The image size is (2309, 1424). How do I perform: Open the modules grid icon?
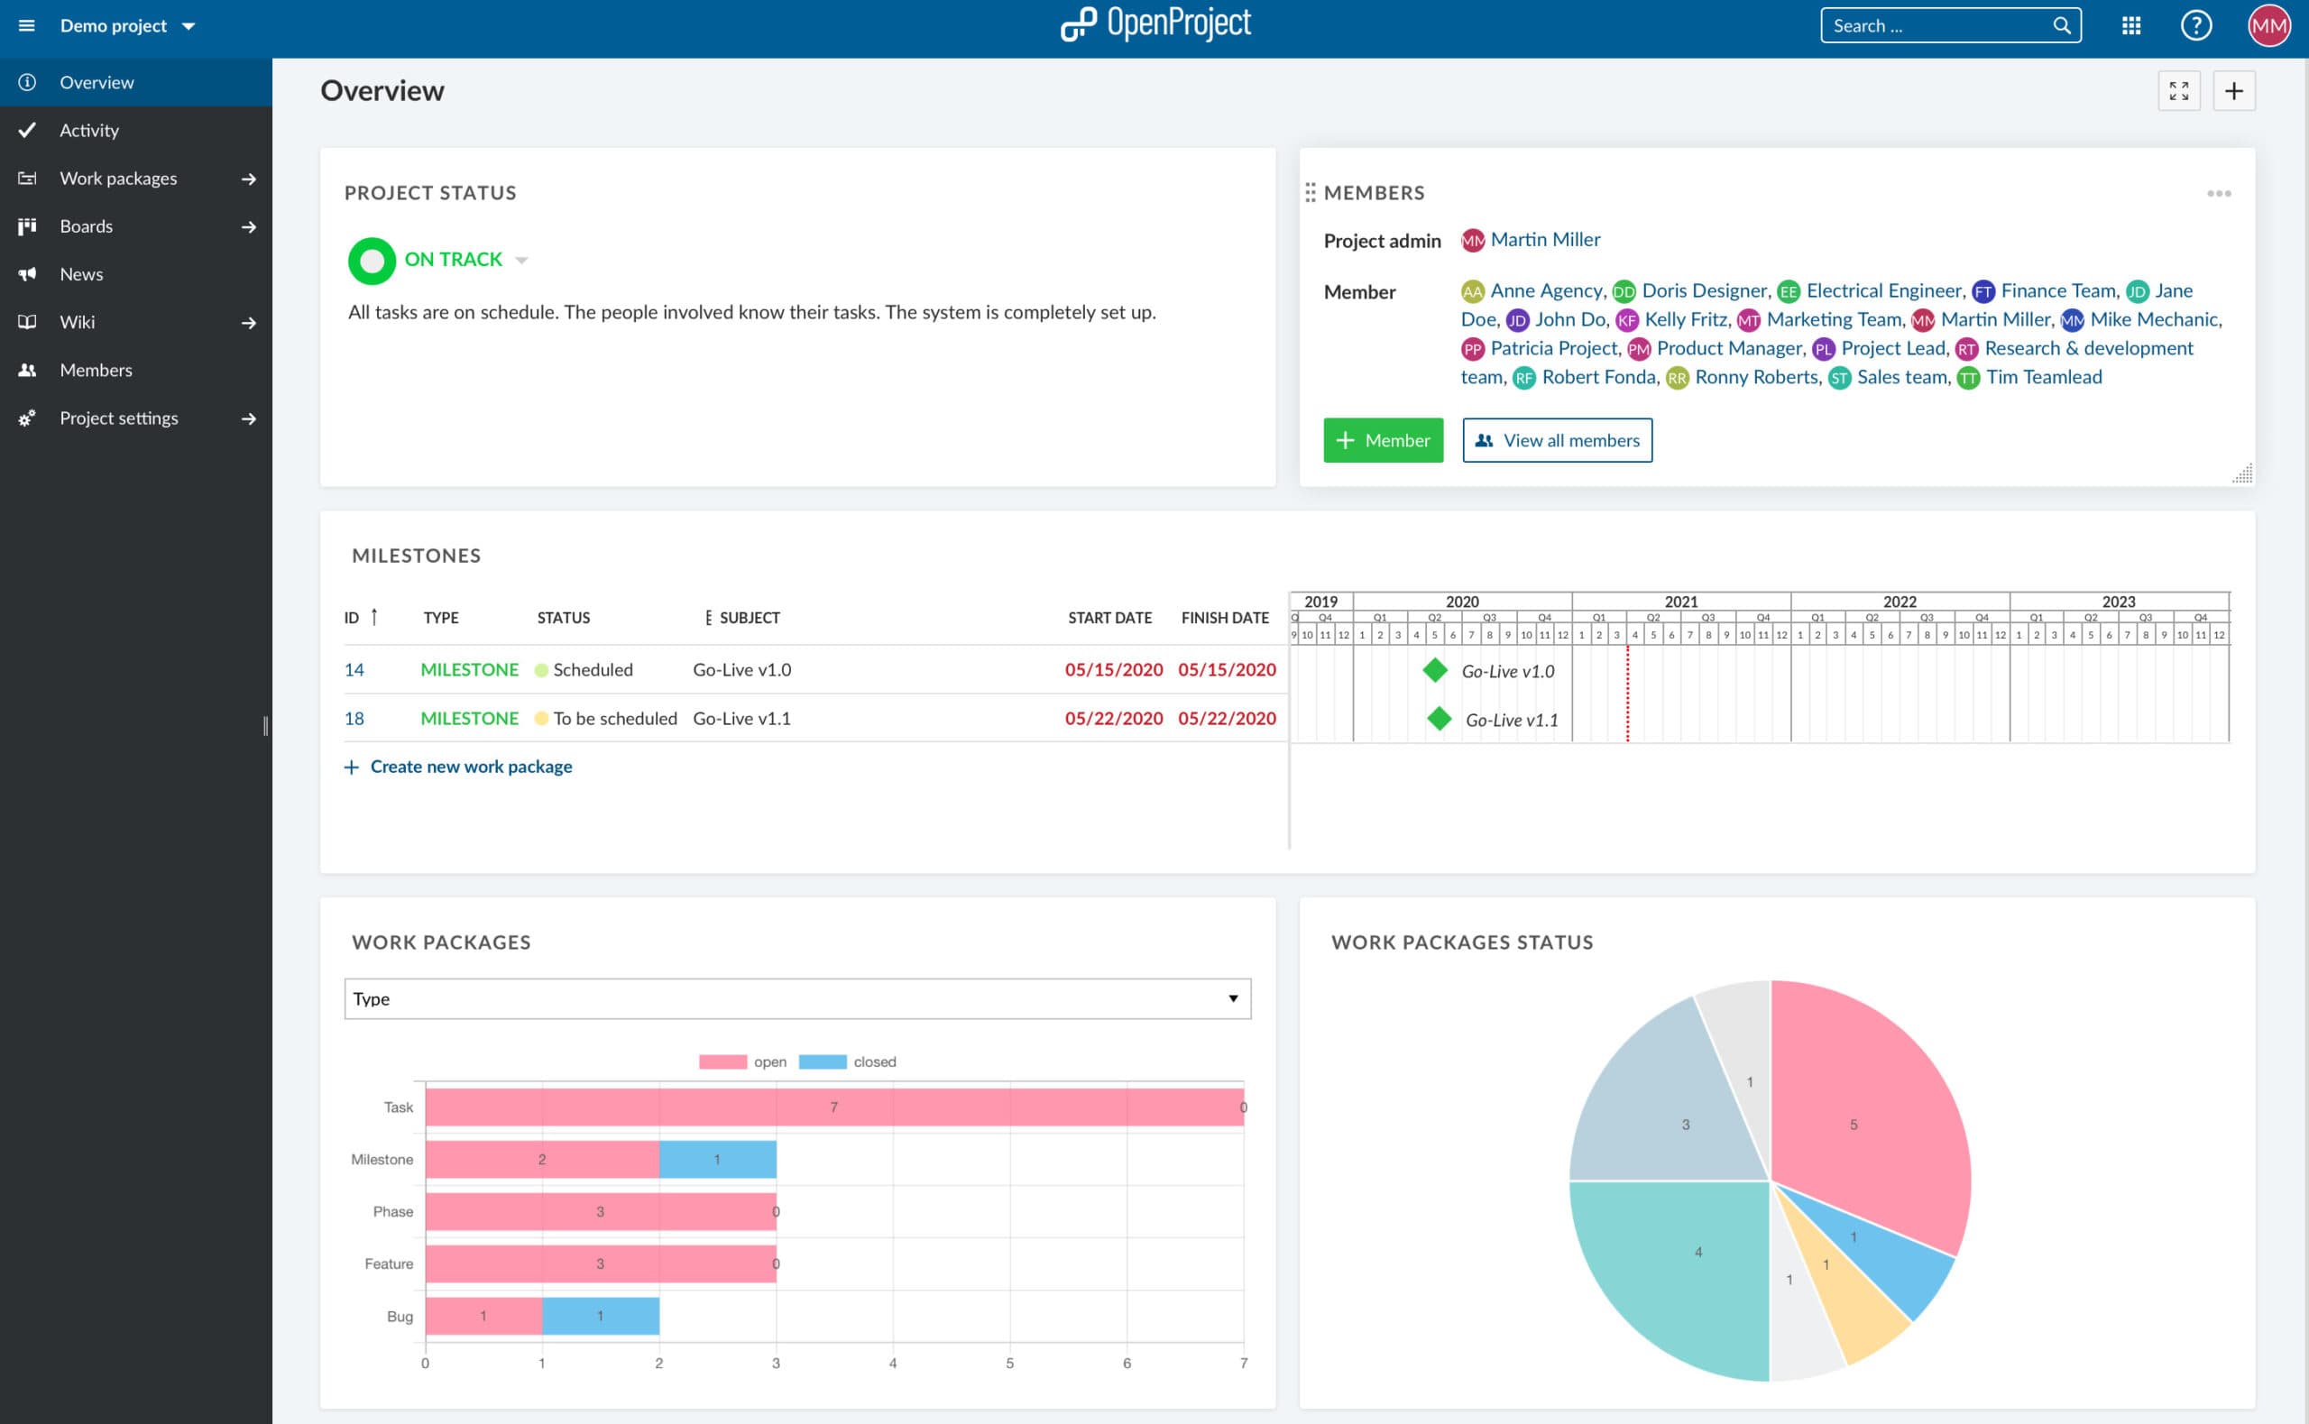(x=2131, y=25)
